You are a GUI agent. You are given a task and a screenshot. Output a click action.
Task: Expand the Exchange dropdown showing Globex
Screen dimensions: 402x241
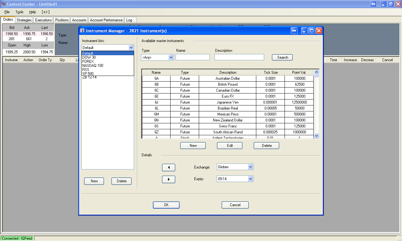click(250, 167)
